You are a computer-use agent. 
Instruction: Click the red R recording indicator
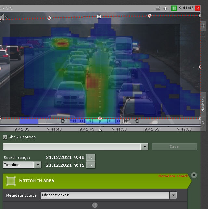click(197, 8)
